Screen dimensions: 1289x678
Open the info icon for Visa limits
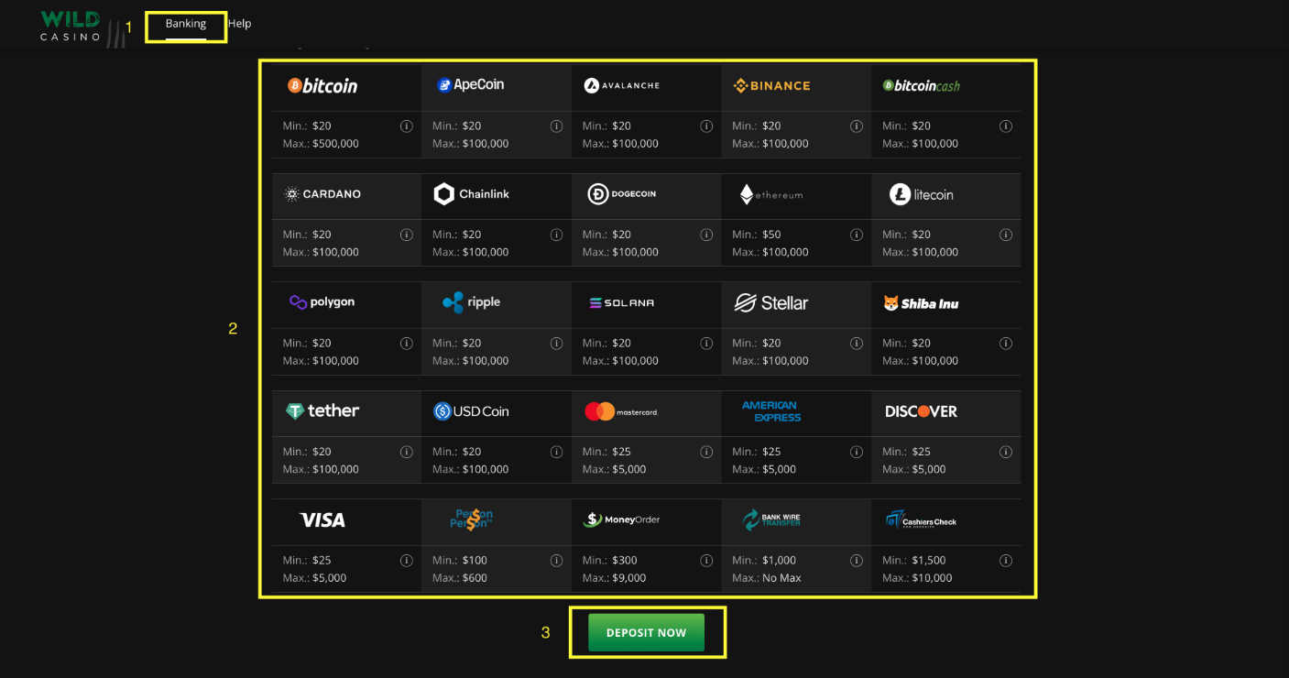tap(407, 561)
